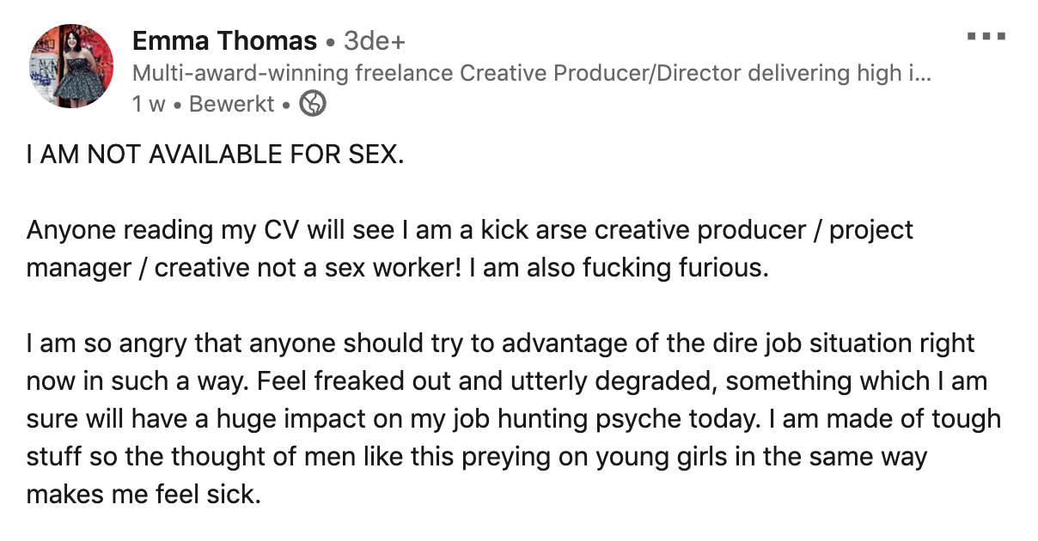Click the "Bewerkt" edited label
This screenshot has height=541, width=1038.
click(x=231, y=104)
